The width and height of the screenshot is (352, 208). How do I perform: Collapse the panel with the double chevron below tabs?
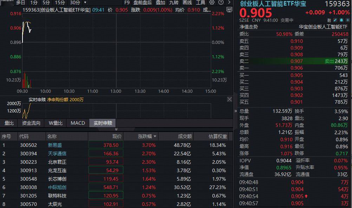(x=116, y=129)
